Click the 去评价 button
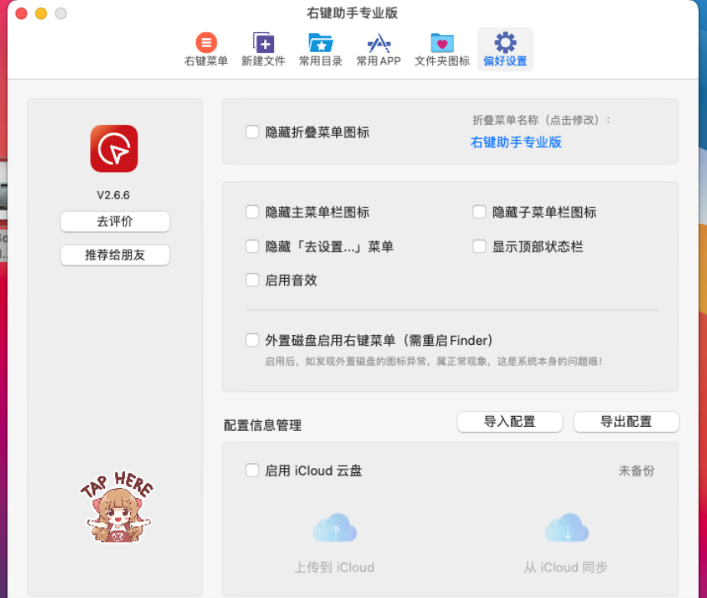Viewport: 707px width, 598px height. 115,222
